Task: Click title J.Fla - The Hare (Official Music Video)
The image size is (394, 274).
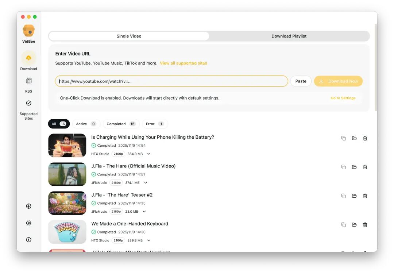Action: (x=134, y=166)
